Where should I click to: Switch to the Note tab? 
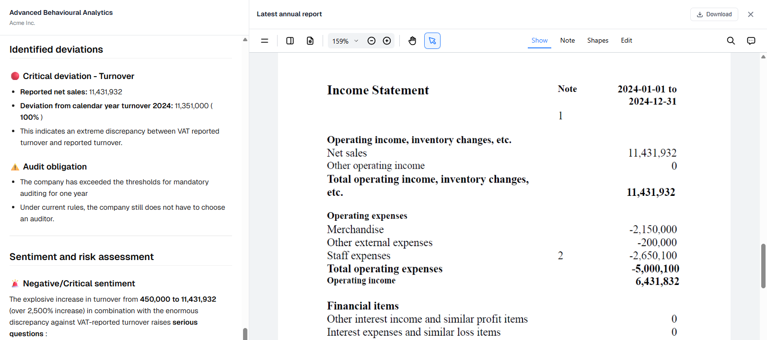(x=568, y=41)
